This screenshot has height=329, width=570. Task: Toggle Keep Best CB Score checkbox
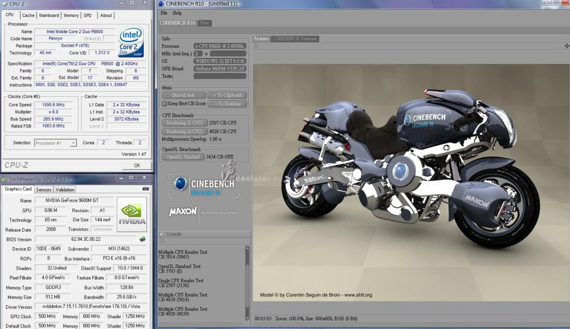tap(164, 104)
